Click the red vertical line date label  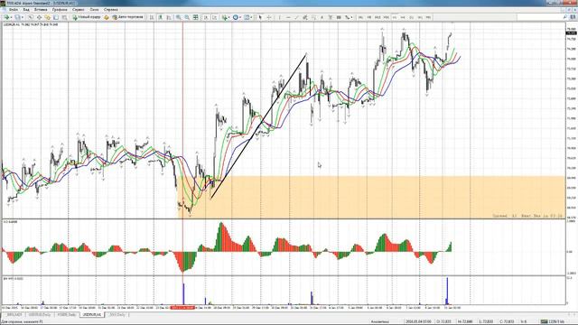point(182,307)
